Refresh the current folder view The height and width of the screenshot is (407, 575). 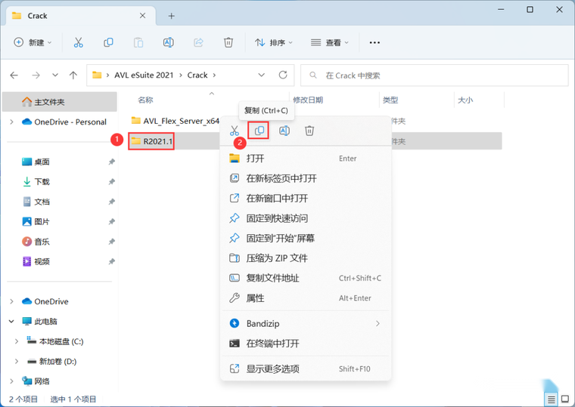283,75
